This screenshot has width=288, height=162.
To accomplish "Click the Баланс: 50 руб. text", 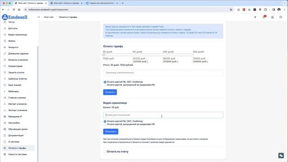I will 111,107.
